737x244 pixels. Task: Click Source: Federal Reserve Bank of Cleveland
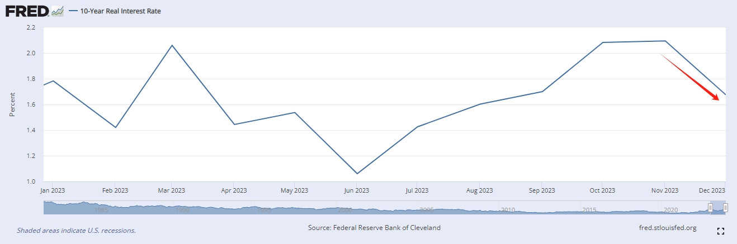coord(374,228)
